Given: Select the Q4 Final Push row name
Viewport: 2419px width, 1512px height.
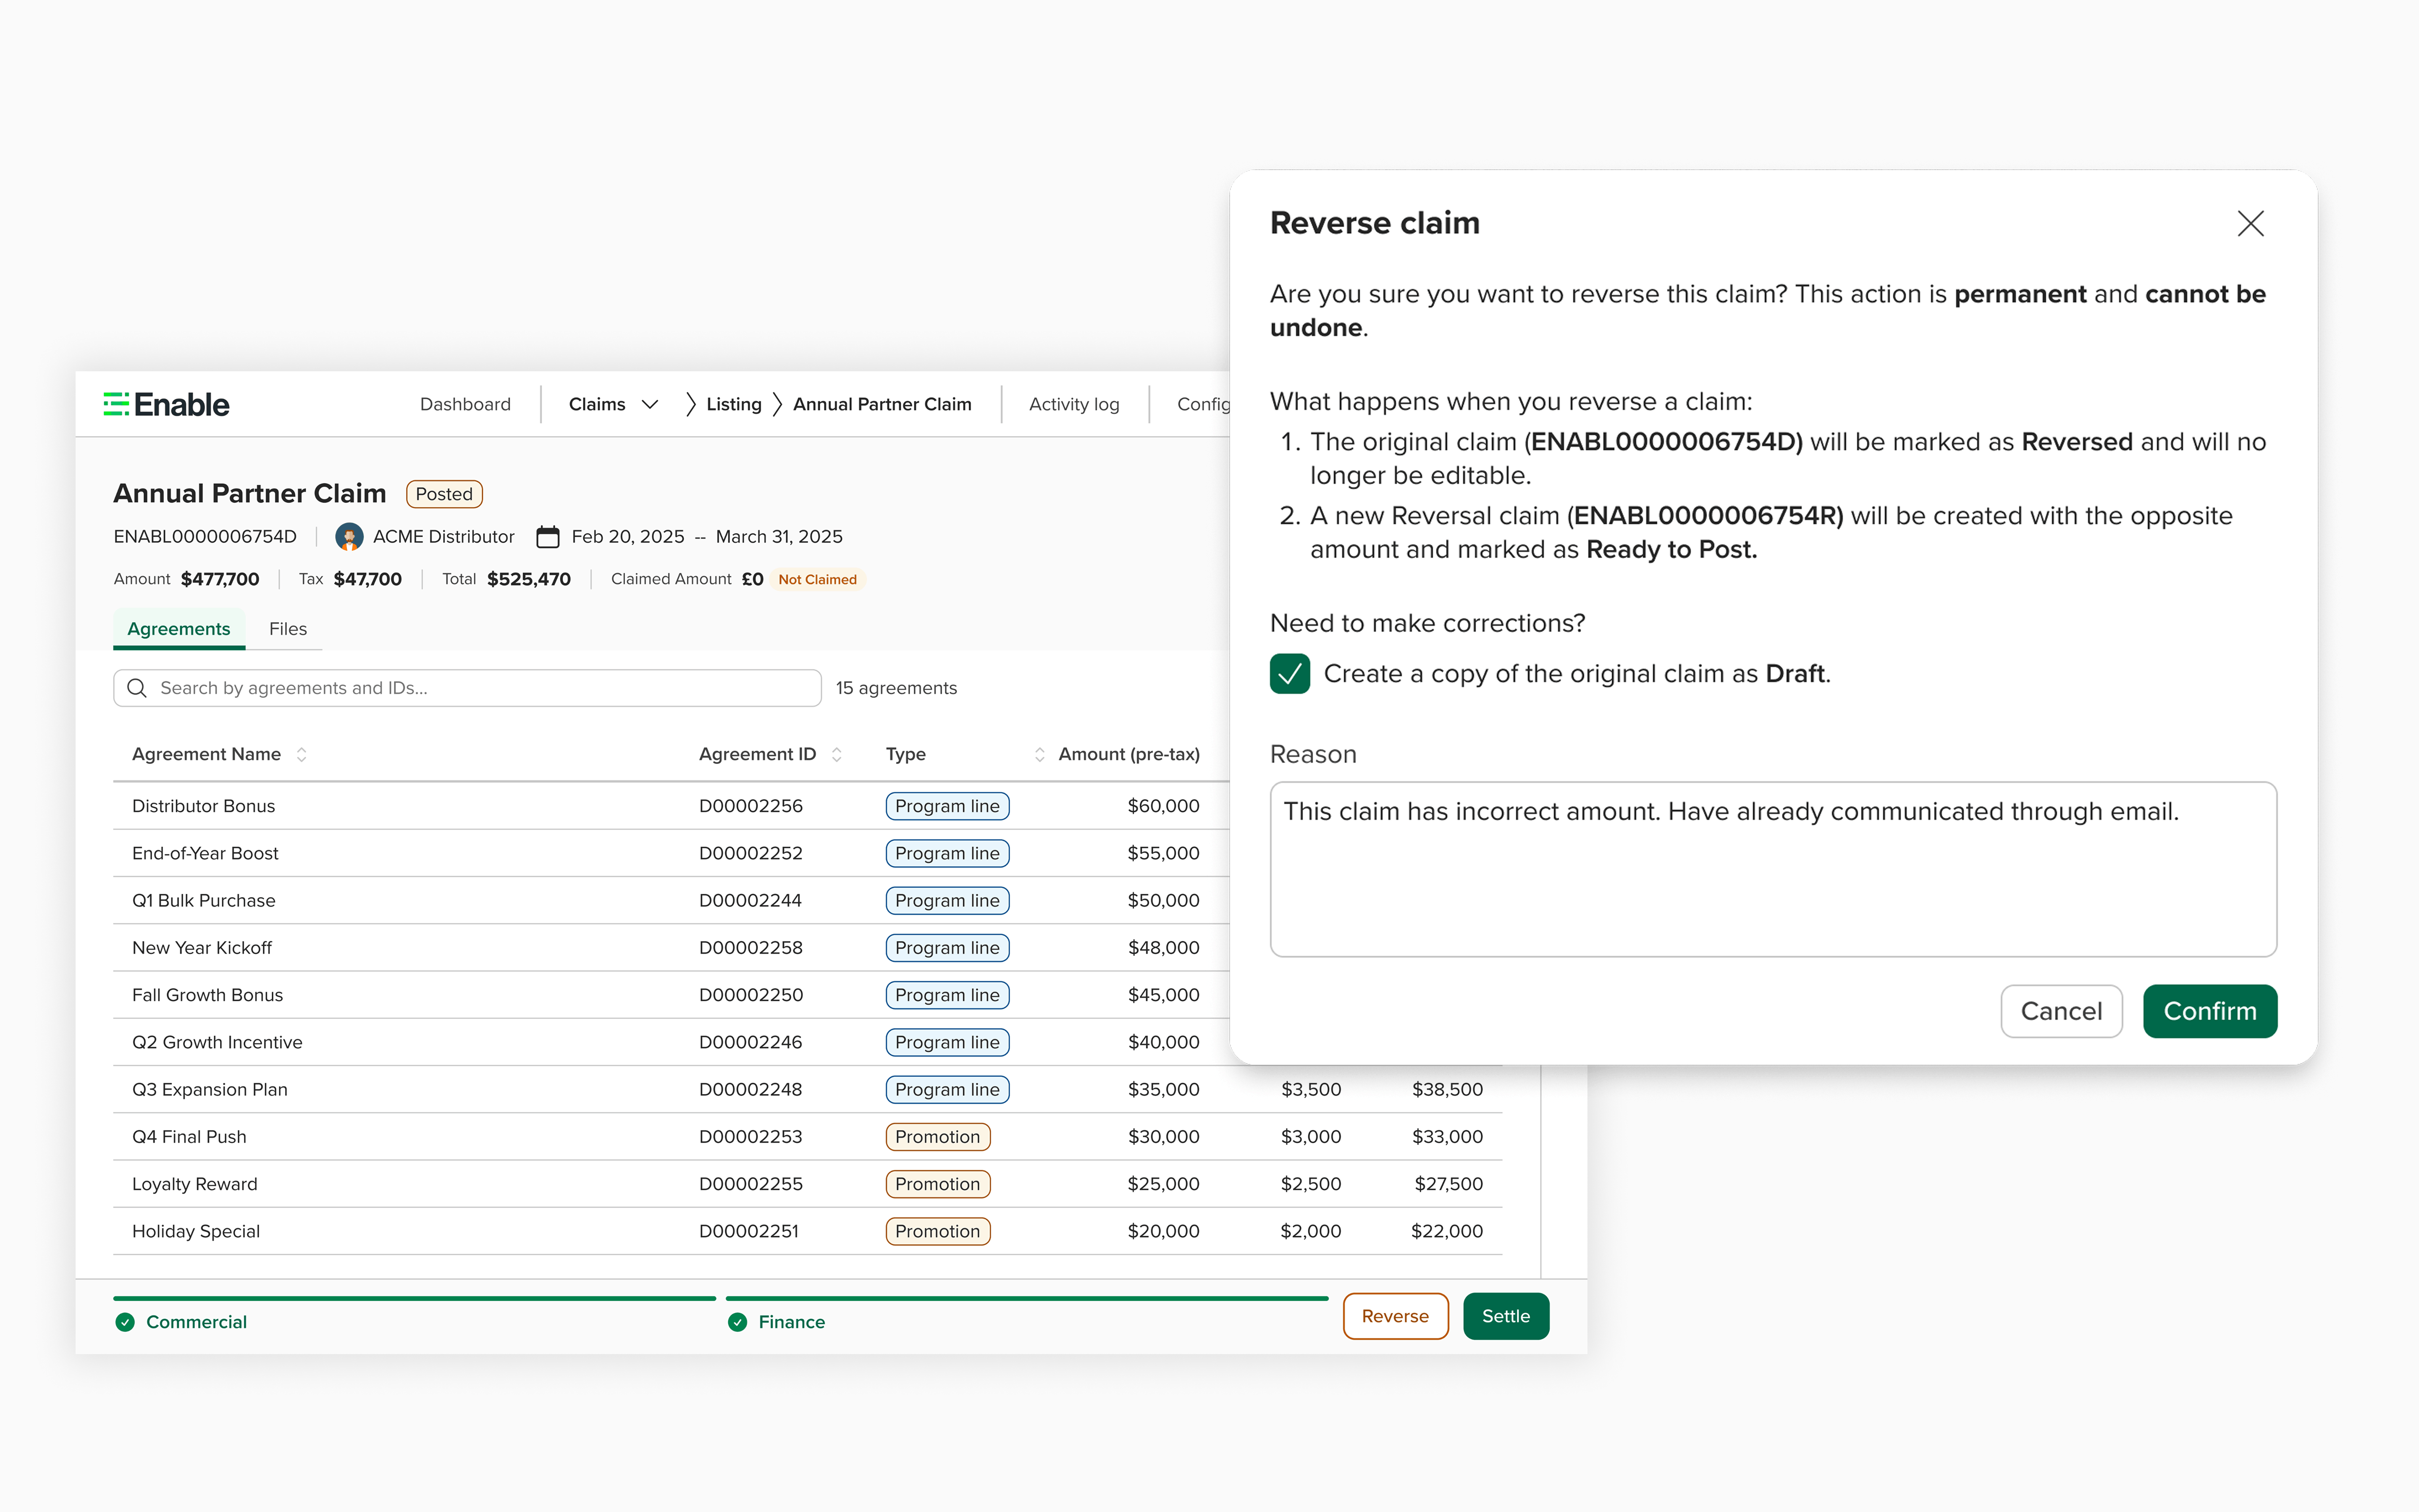Looking at the screenshot, I should tap(189, 1136).
